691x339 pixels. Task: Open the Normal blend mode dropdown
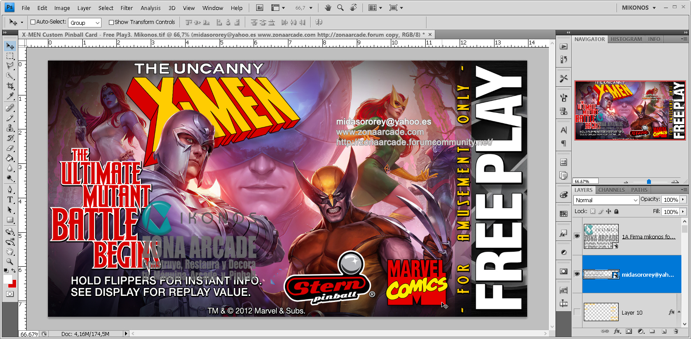tap(606, 200)
